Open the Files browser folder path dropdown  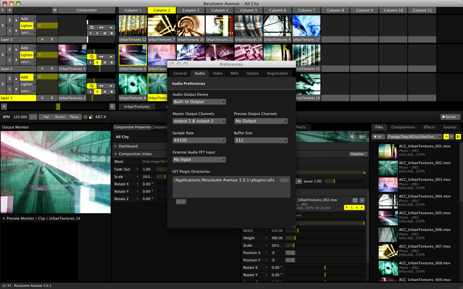(x=414, y=136)
